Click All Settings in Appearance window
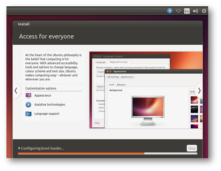221x171 pixels. 113,77
